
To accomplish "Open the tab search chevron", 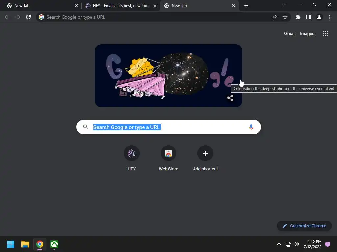I will click(x=284, y=5).
